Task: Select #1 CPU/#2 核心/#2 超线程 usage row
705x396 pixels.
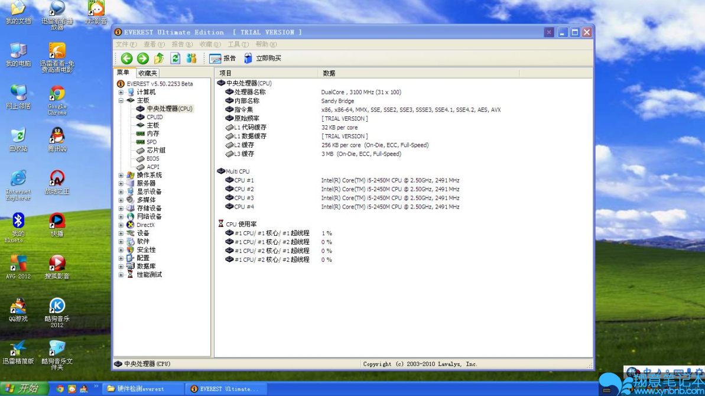Action: point(279,260)
